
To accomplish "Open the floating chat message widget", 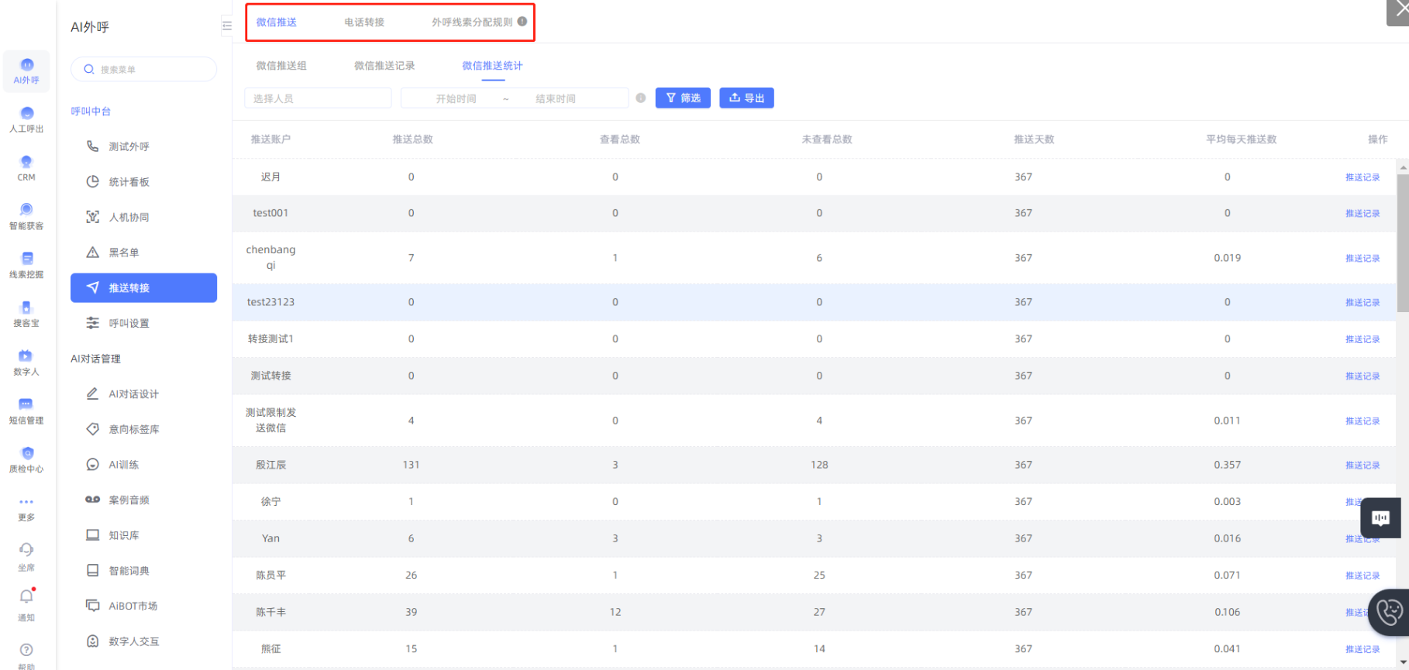I will tap(1380, 517).
